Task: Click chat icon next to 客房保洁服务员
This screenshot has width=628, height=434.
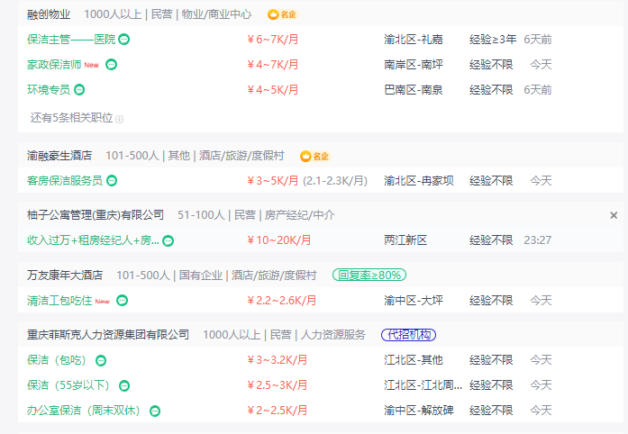Action: pyautogui.click(x=112, y=181)
